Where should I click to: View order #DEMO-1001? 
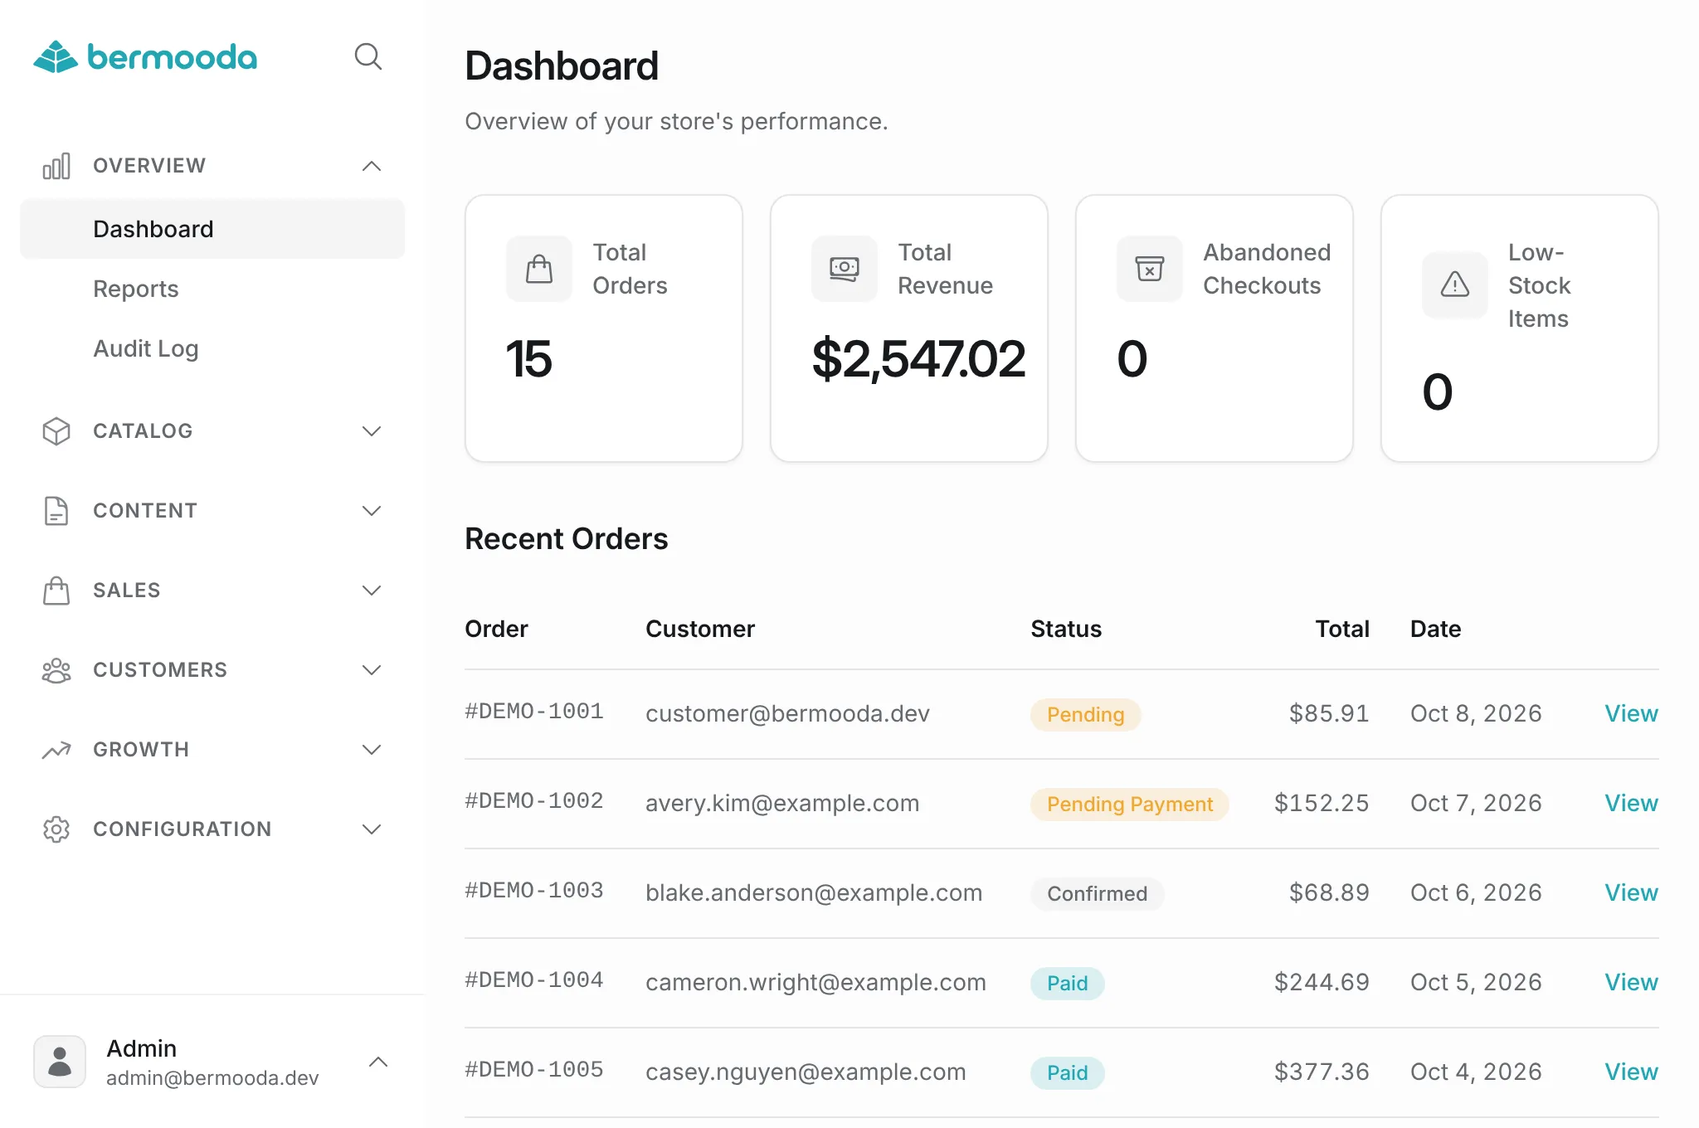(1631, 713)
